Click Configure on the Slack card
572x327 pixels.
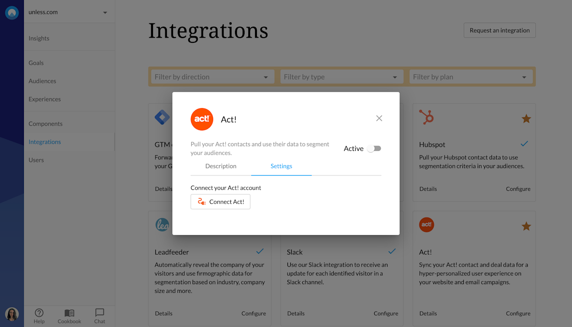(x=386, y=314)
